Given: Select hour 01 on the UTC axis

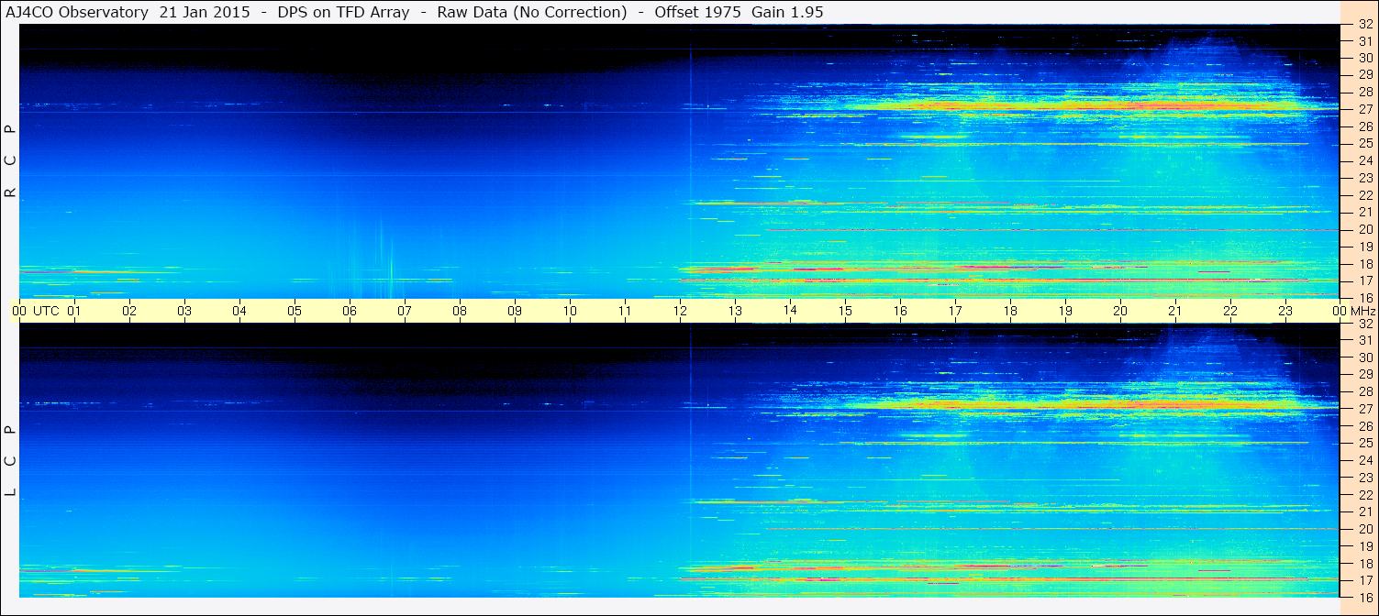Looking at the screenshot, I should pos(74,311).
